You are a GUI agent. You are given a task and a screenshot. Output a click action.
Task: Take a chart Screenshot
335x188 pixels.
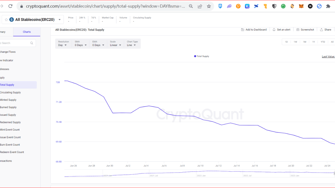[x=305, y=30]
